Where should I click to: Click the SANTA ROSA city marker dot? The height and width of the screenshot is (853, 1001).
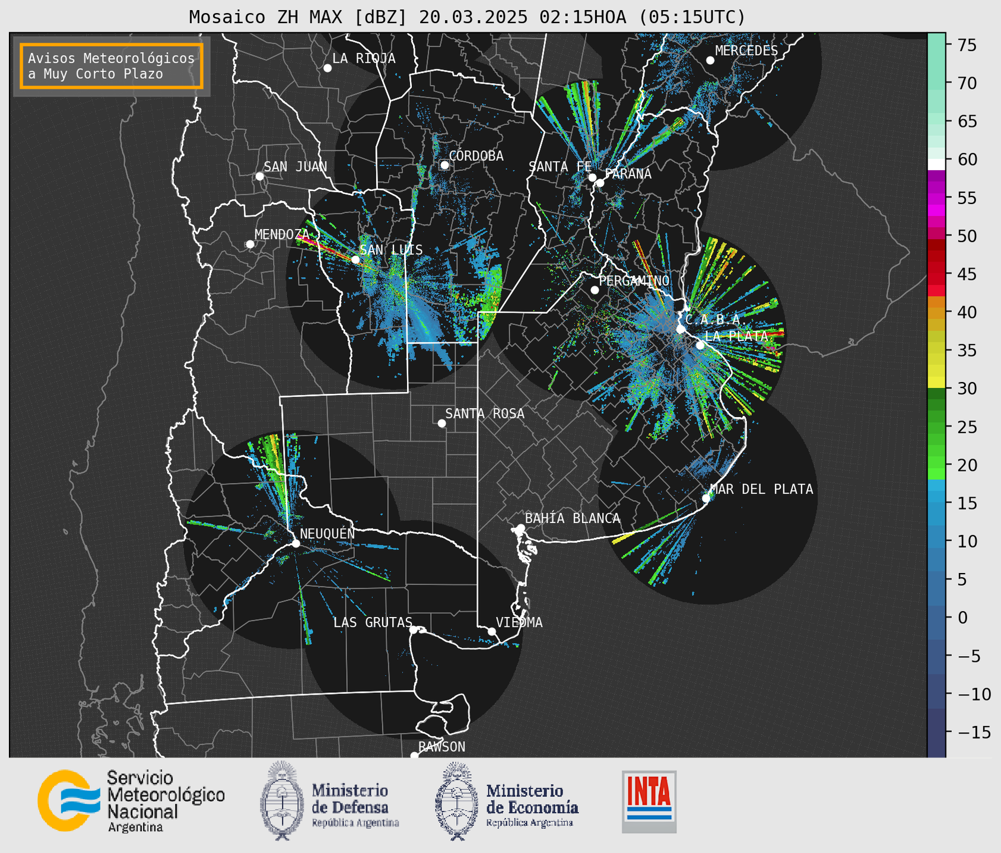point(441,423)
